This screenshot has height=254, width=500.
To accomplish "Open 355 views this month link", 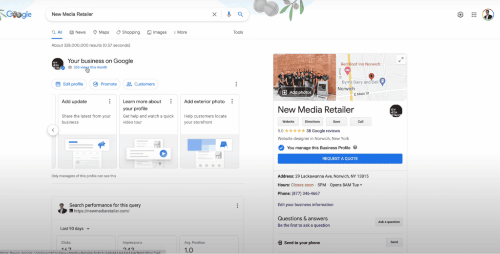I will click(x=90, y=67).
